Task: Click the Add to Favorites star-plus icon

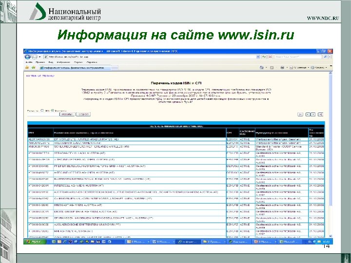Action: (x=34, y=67)
